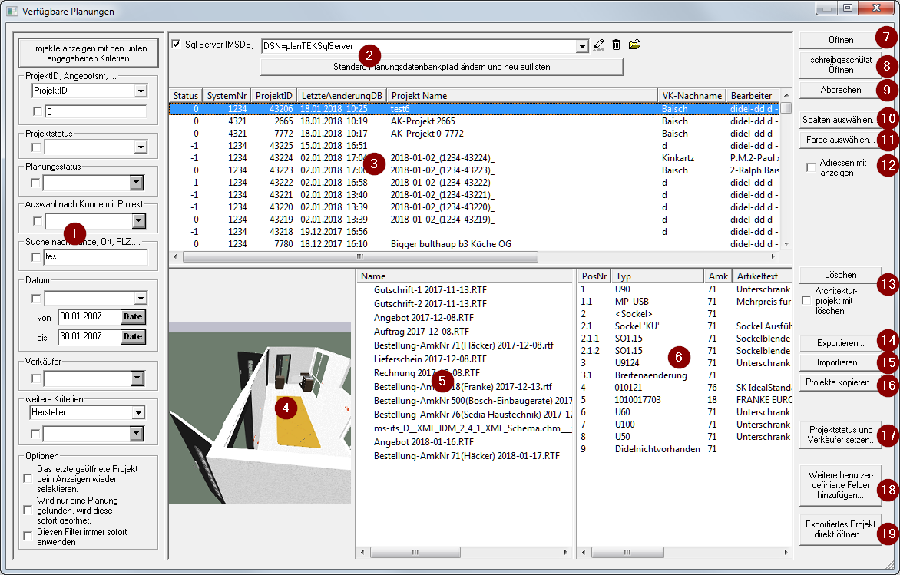Screen dimensions: 900x575
Task: Expand the Hersteller dropdown under weitere Kriterien
Action: tap(138, 413)
